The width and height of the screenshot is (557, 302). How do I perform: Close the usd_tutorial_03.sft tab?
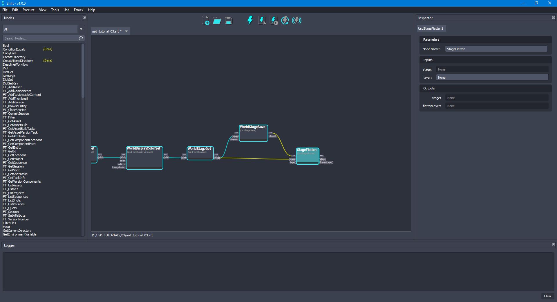pyautogui.click(x=126, y=31)
